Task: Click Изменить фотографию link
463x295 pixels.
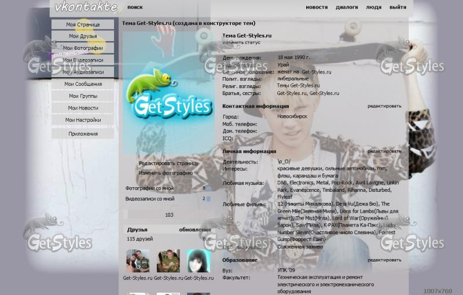Action: (166, 173)
